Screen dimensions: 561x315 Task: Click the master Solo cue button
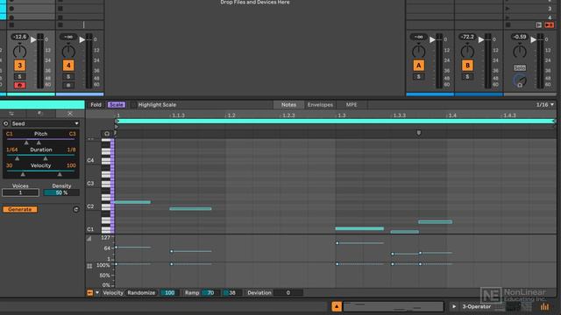click(520, 68)
